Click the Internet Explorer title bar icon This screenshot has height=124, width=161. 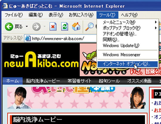point(5,6)
